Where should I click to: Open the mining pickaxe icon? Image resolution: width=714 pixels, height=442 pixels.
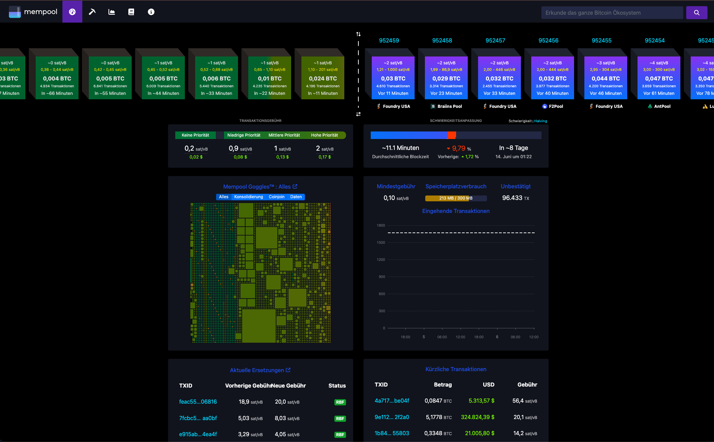pos(92,12)
